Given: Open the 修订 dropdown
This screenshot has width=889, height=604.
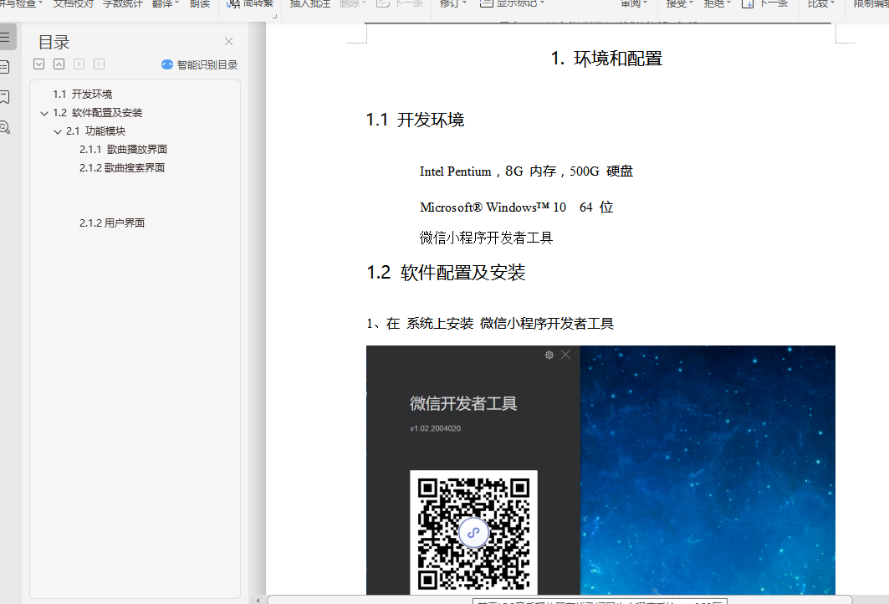Looking at the screenshot, I should point(453,3).
